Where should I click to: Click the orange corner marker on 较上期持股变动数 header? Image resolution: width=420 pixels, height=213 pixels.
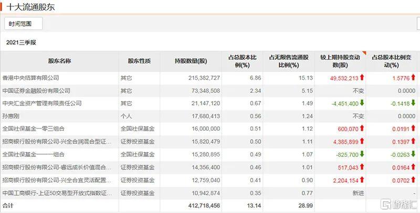coord(364,52)
